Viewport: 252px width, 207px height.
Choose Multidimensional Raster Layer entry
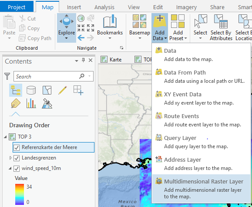pos(202,189)
